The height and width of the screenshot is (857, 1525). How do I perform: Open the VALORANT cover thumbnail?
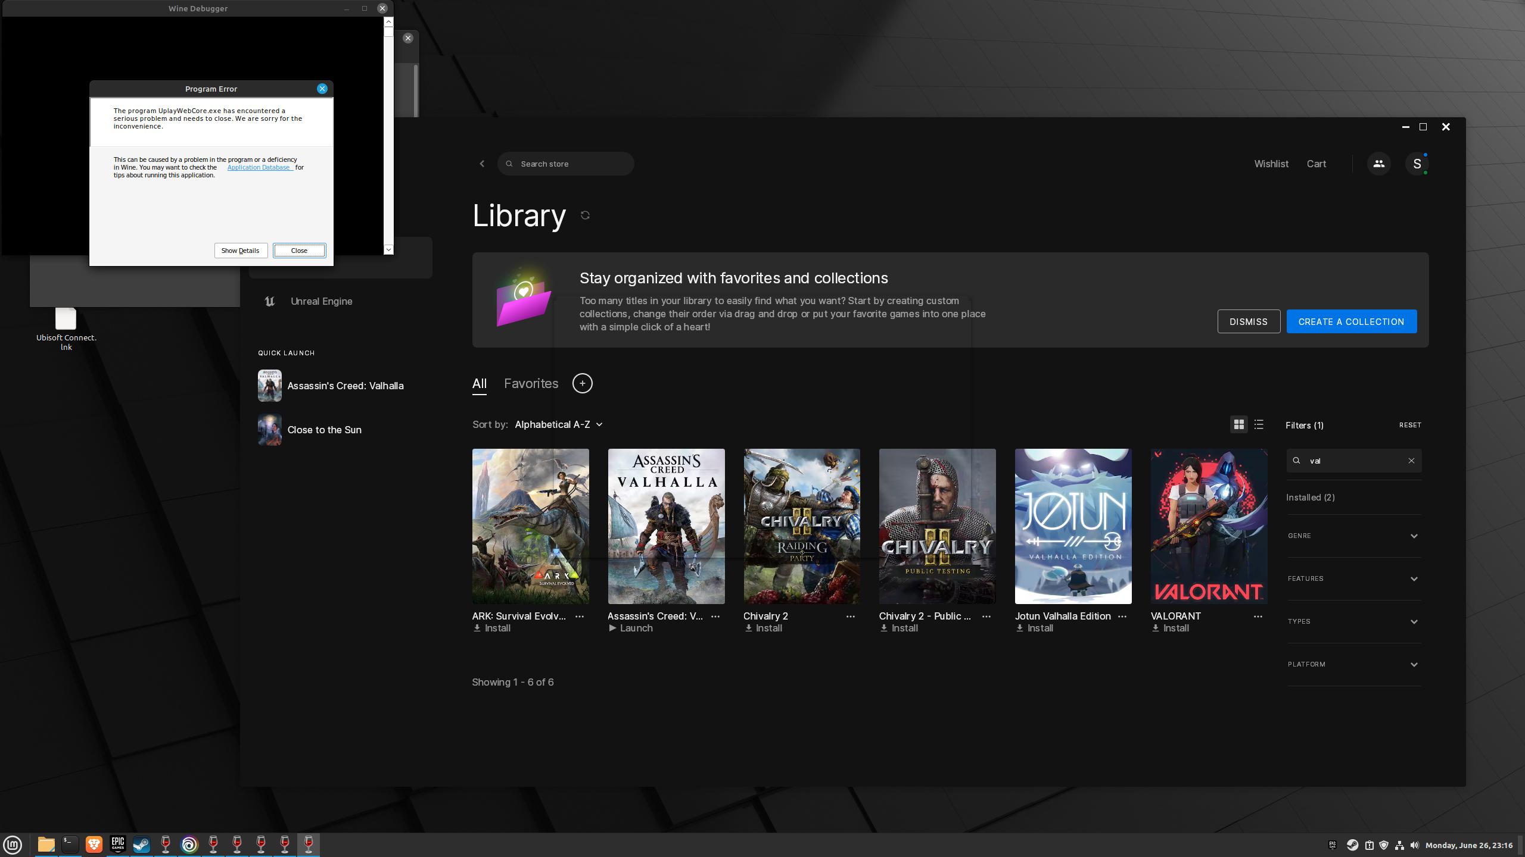click(1209, 526)
